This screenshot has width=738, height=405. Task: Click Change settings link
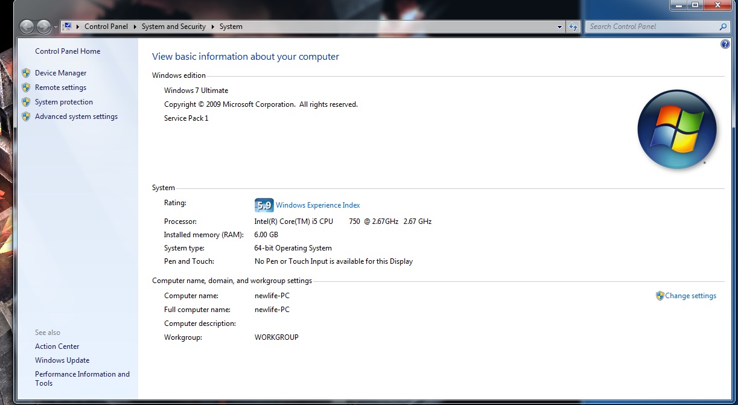pos(690,296)
